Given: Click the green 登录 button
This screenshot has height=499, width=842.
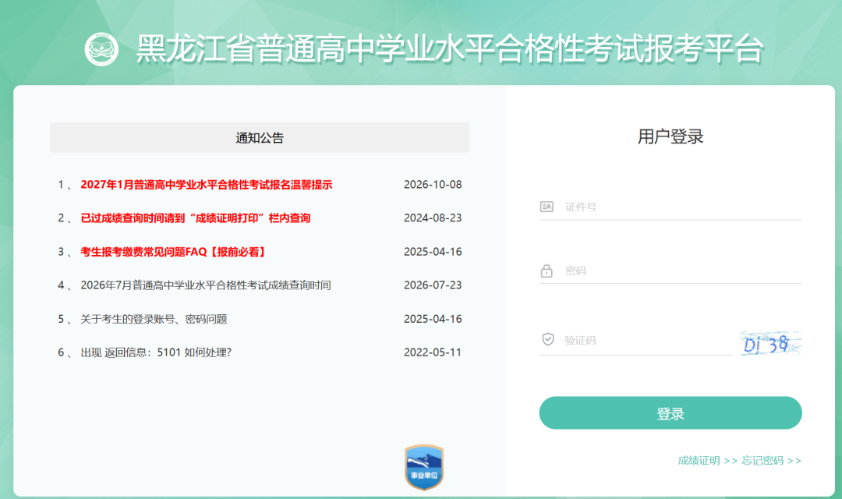Looking at the screenshot, I should coord(670,413).
